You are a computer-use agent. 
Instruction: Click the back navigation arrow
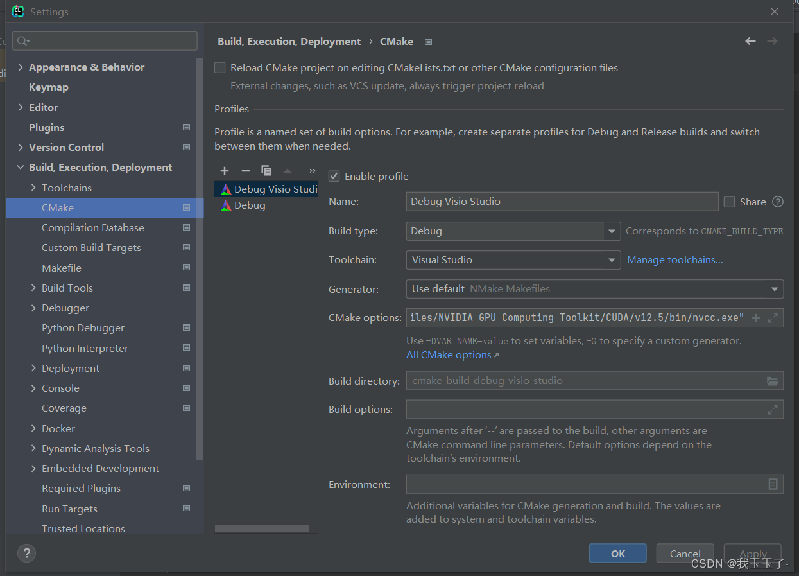click(750, 41)
